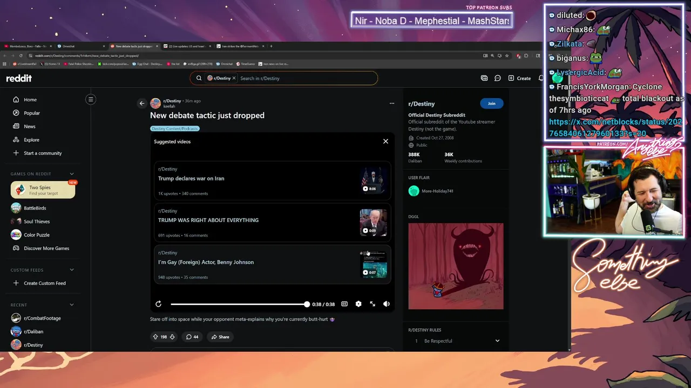The image size is (691, 388).
Task: Go back using the arrow beside the post
Action: (142, 103)
